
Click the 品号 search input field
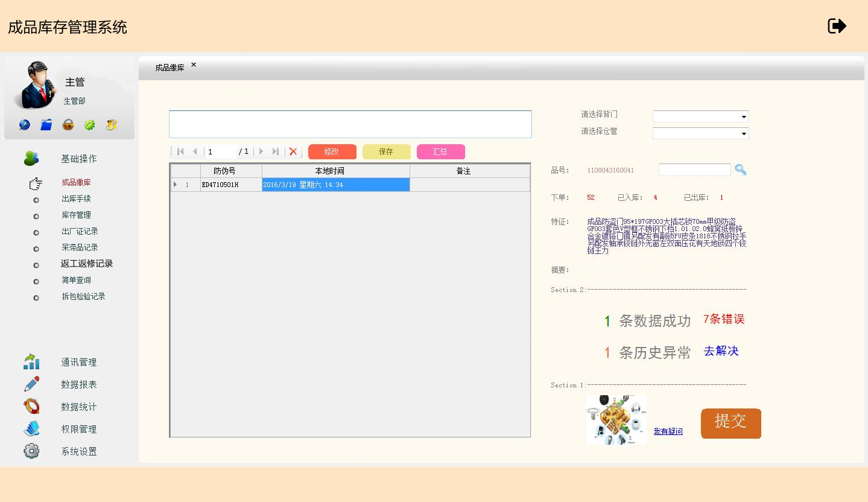pyautogui.click(x=694, y=170)
